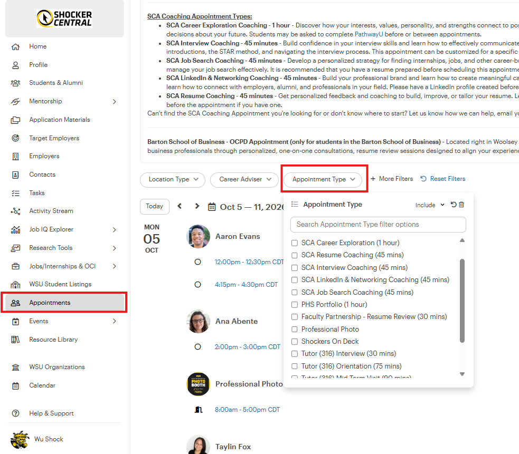Open the Location Type dropdown

point(173,180)
